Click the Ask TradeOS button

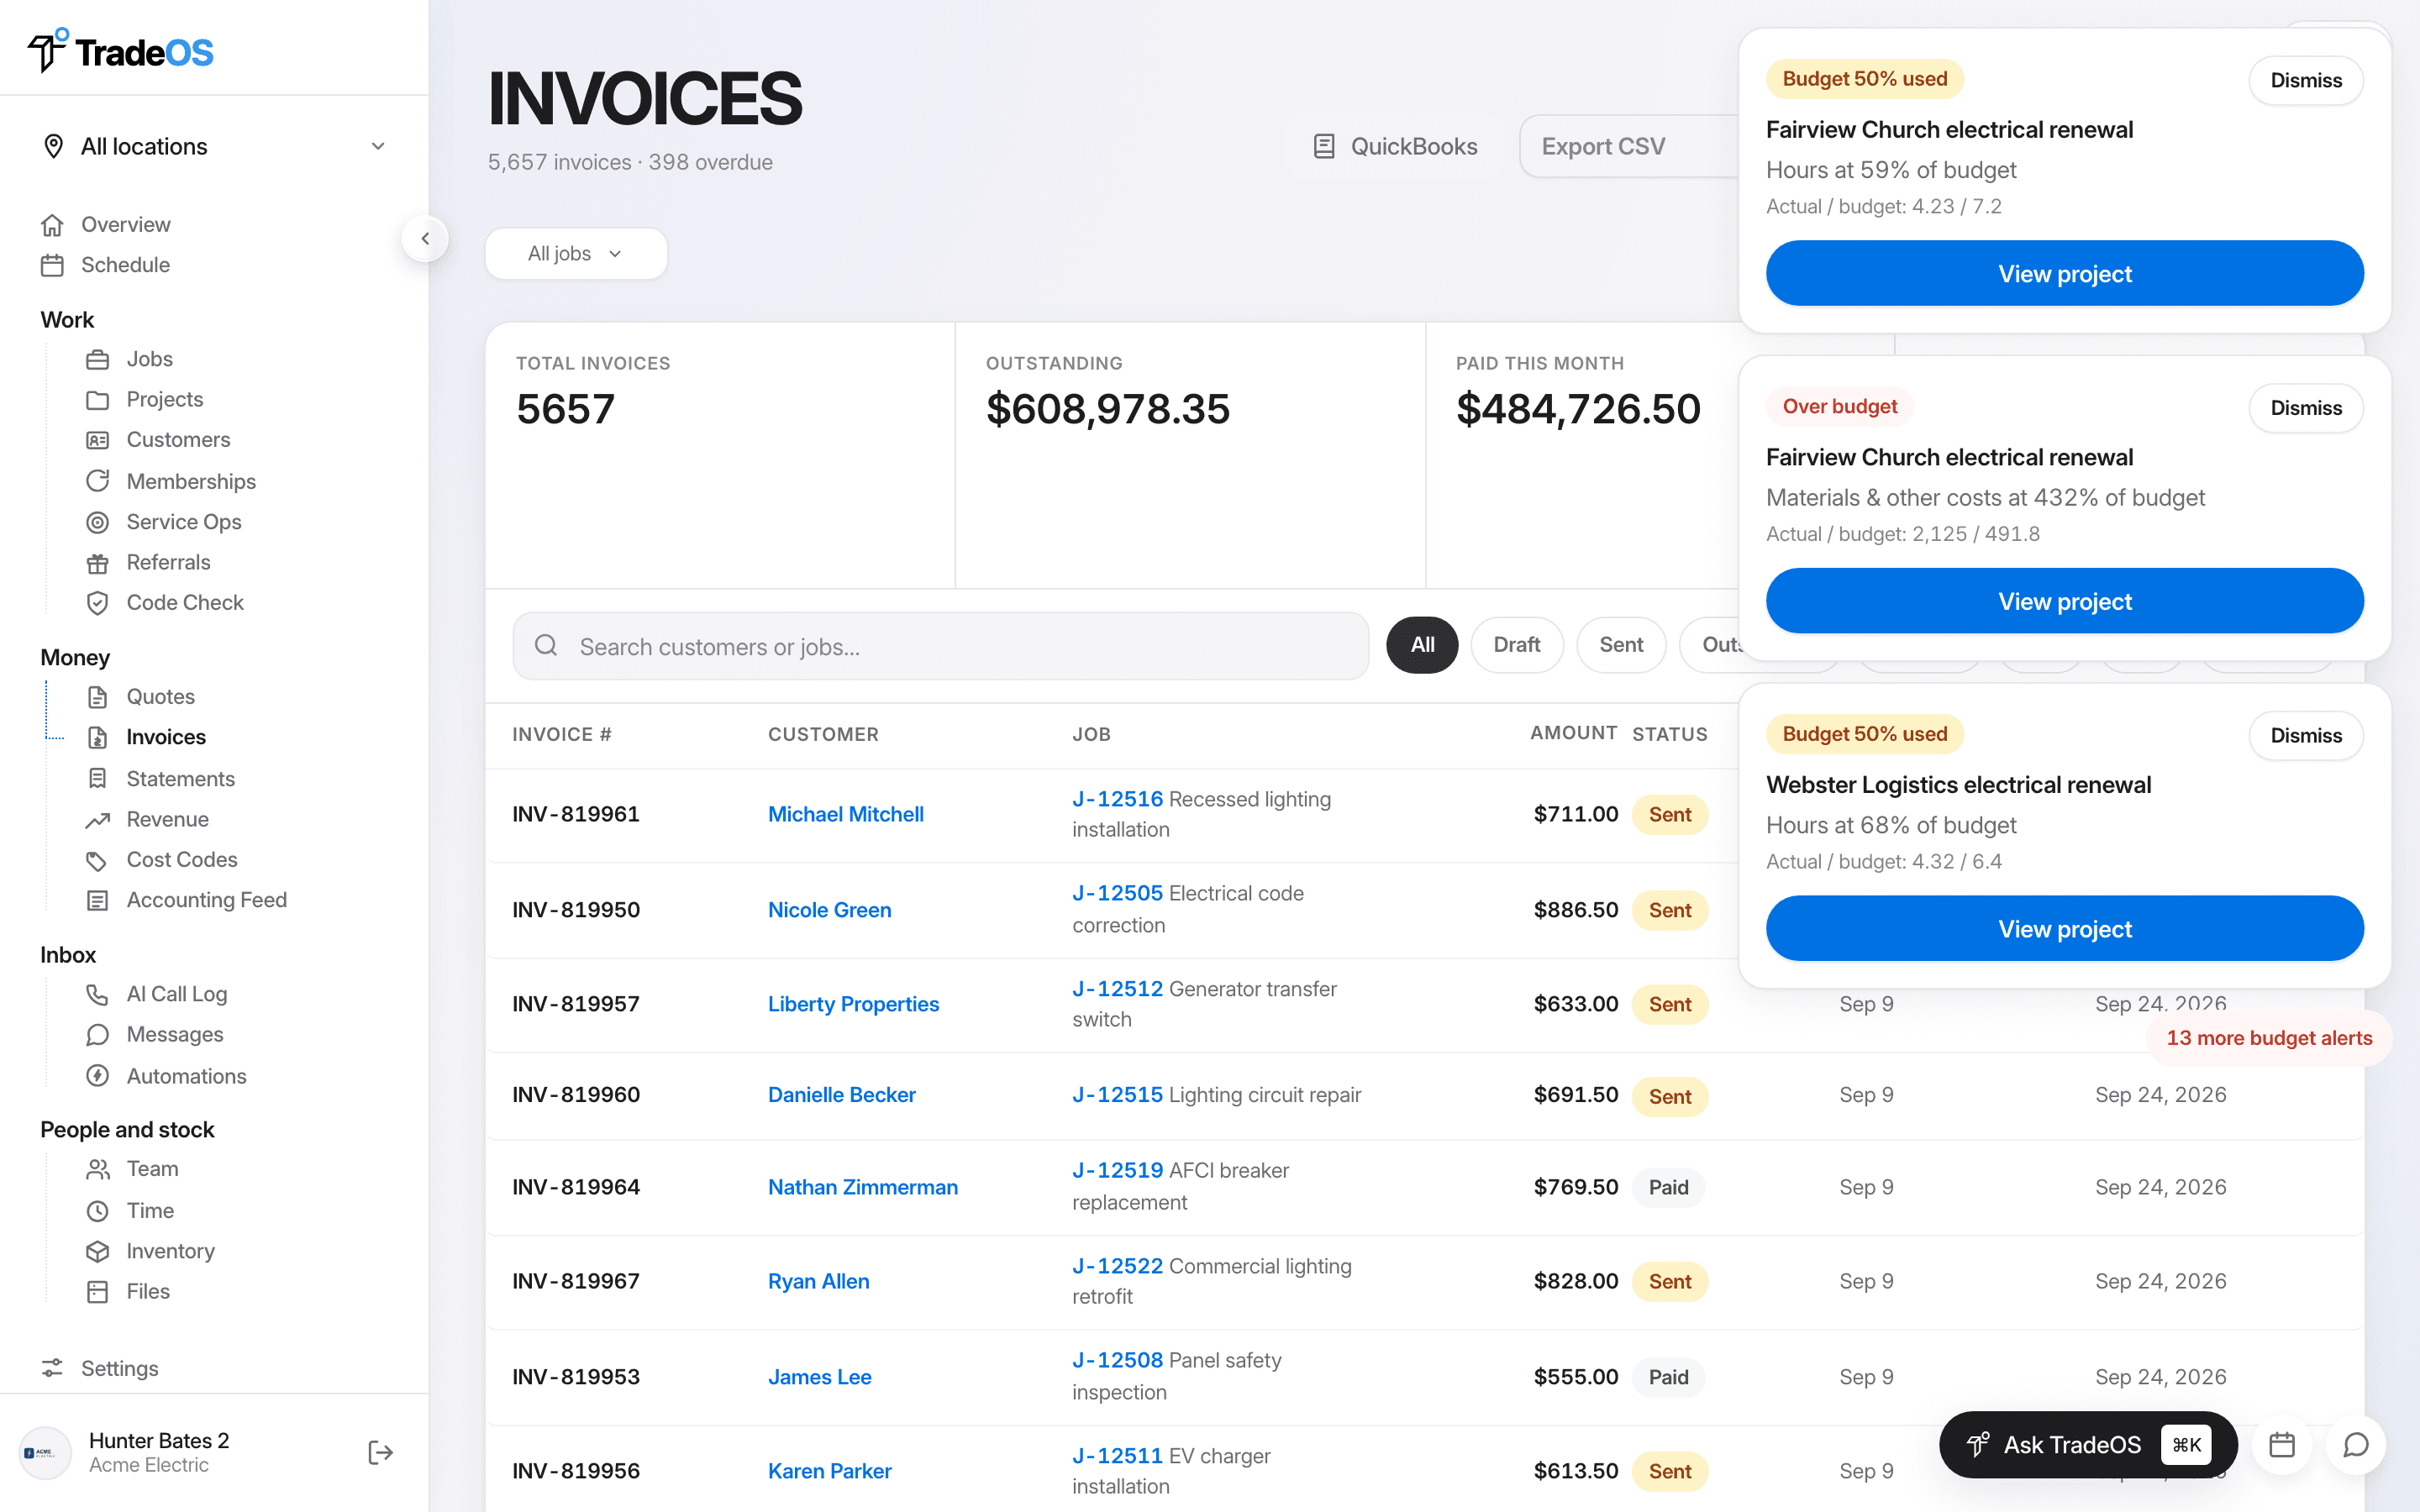click(2088, 1445)
